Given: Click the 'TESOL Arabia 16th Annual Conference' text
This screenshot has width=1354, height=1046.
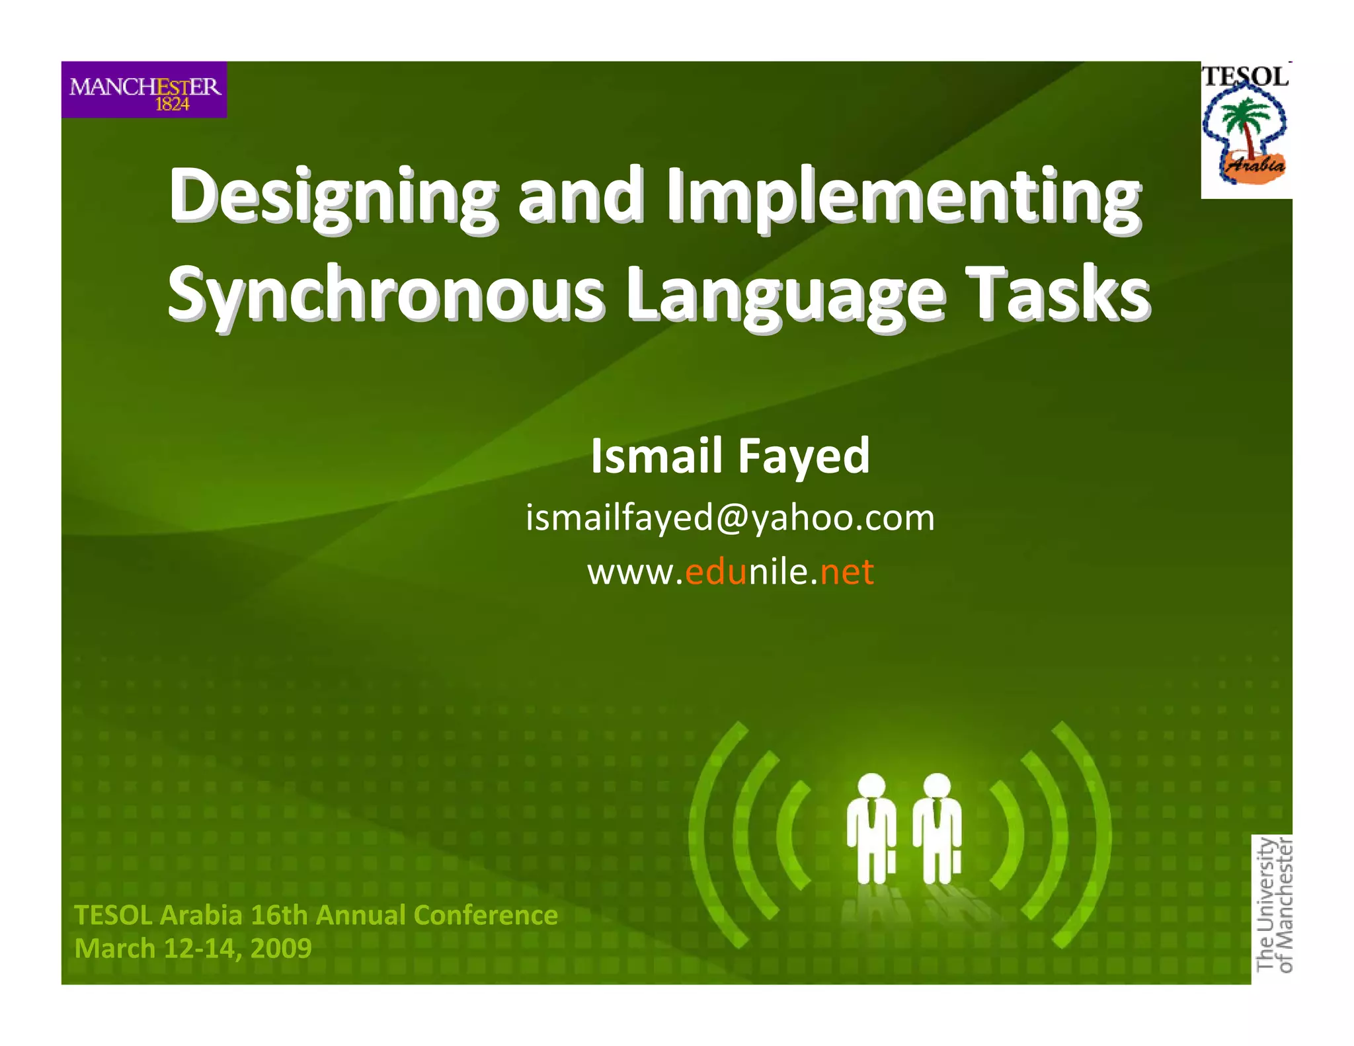Looking at the screenshot, I should click(x=316, y=915).
